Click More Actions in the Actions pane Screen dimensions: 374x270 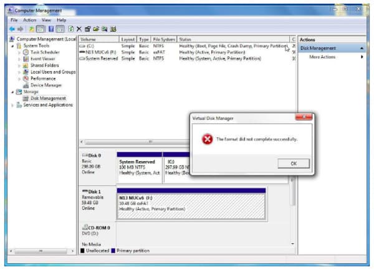click(x=322, y=57)
